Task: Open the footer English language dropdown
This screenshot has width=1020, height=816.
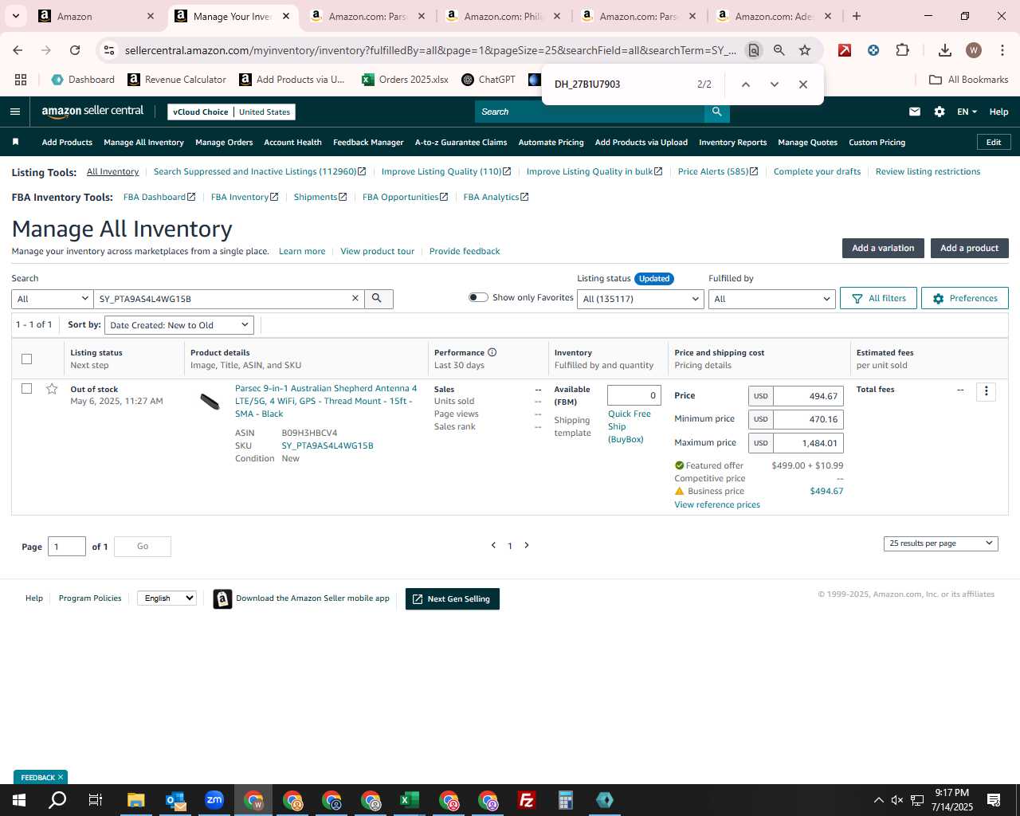Action: (167, 598)
